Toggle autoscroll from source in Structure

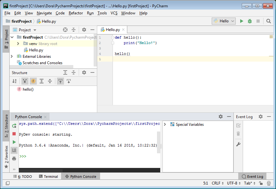tap(69, 81)
